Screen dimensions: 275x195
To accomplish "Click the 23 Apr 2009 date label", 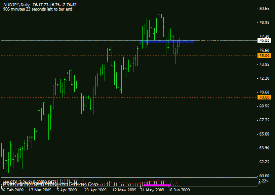I will pyautogui.click(x=95, y=190).
